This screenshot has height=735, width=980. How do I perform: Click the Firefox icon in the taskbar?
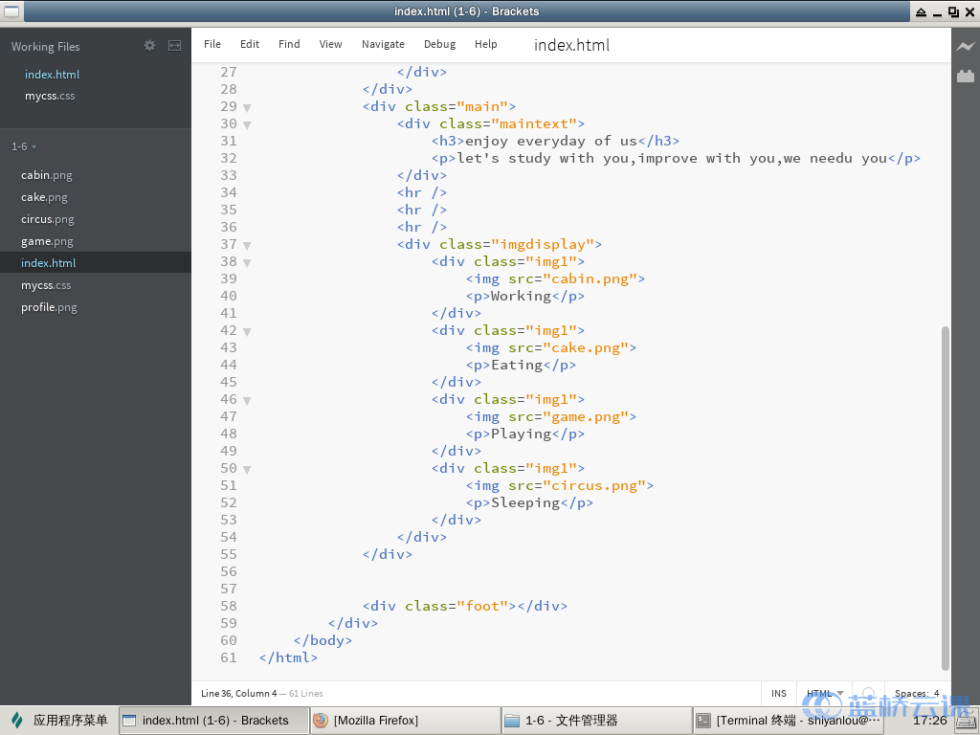pos(321,720)
